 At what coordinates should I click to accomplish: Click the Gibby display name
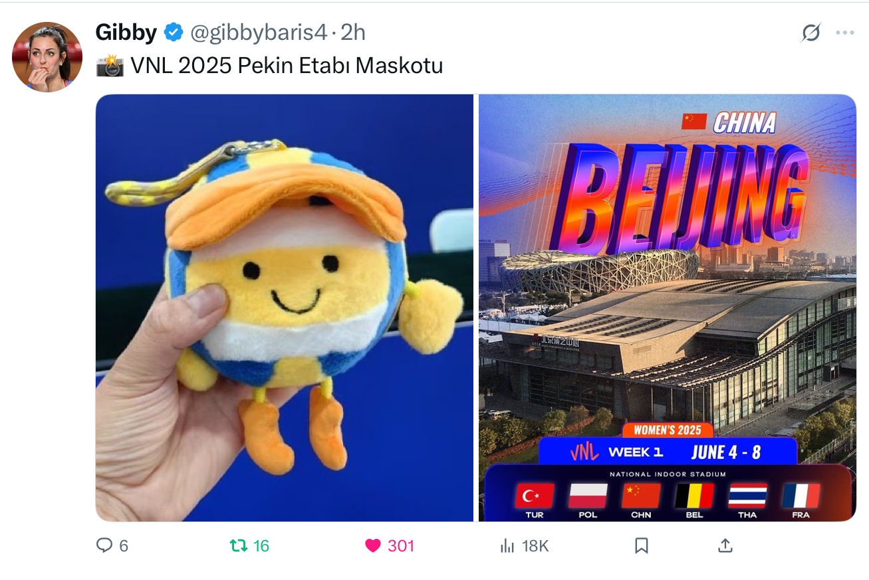click(126, 32)
